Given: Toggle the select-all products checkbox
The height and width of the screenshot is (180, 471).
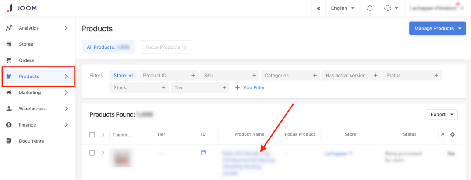Looking at the screenshot, I should point(92,134).
